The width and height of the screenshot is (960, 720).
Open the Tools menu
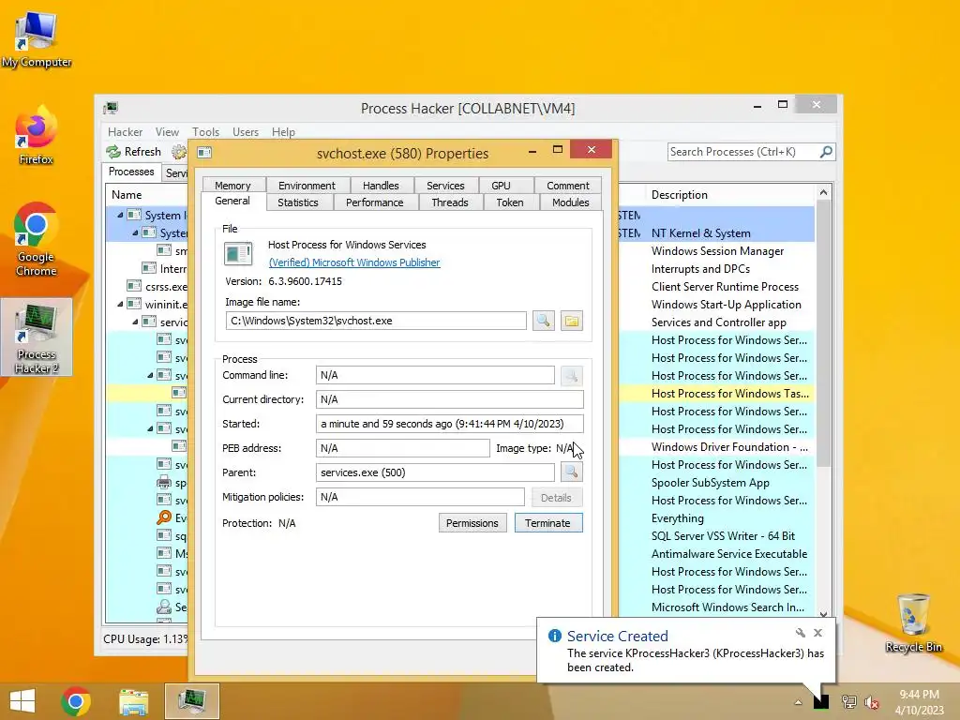[205, 131]
